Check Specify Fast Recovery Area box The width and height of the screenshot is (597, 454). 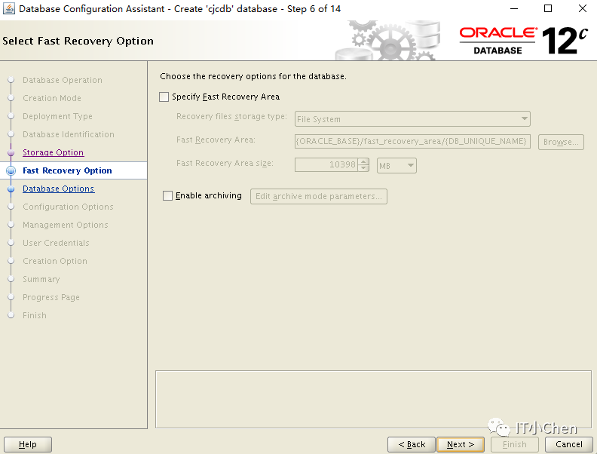click(x=164, y=97)
